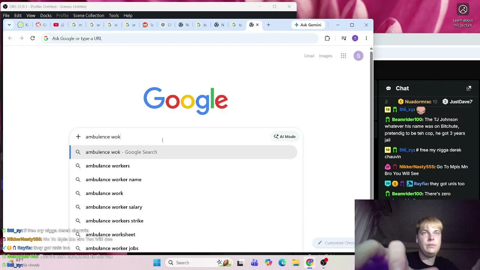
Task: Click the Ask Gemini button
Action: [308, 25]
